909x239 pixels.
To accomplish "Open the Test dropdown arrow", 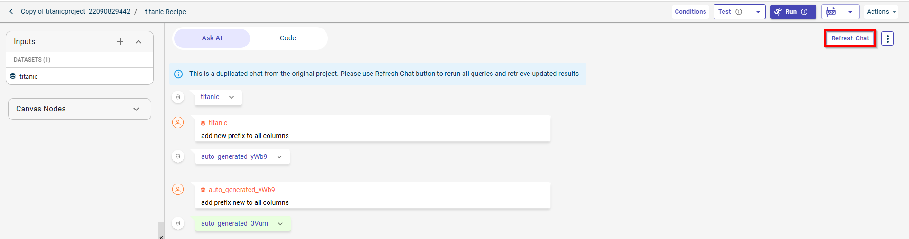I will [758, 12].
